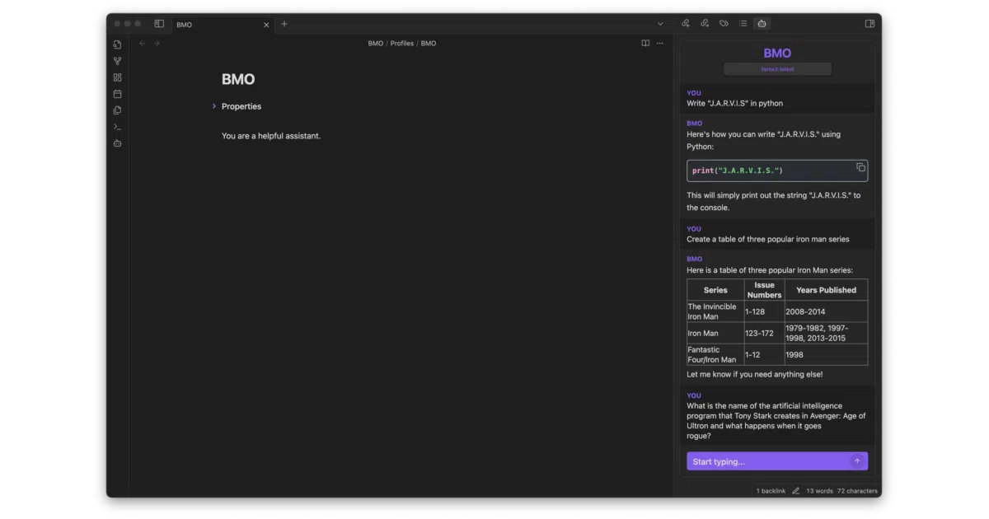
Task: Open the tab list dropdown chevron
Action: (x=660, y=24)
